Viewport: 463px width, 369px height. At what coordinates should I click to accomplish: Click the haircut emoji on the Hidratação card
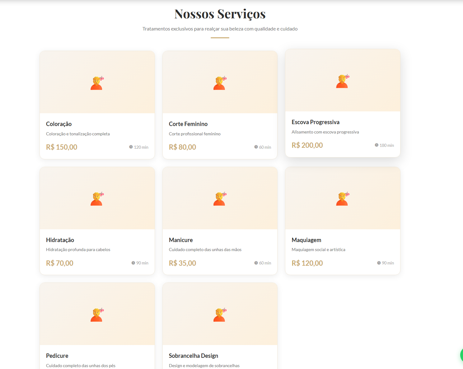point(97,199)
